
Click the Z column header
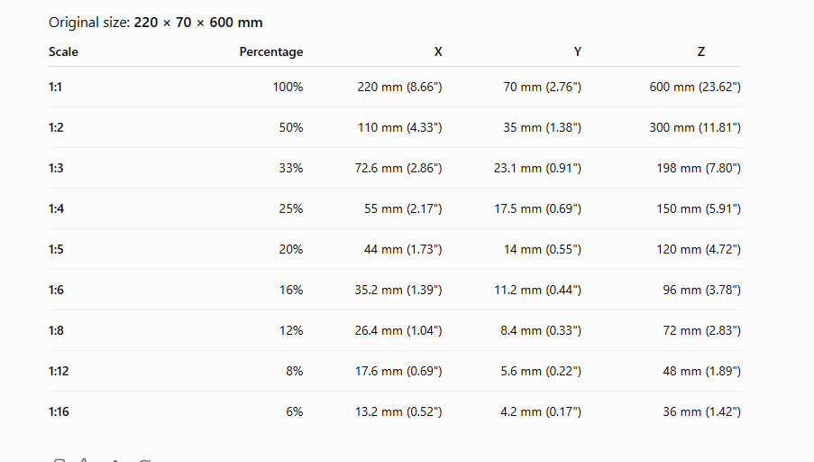[700, 52]
